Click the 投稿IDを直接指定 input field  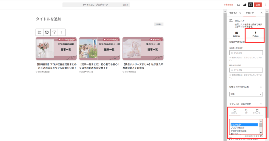(246, 53)
